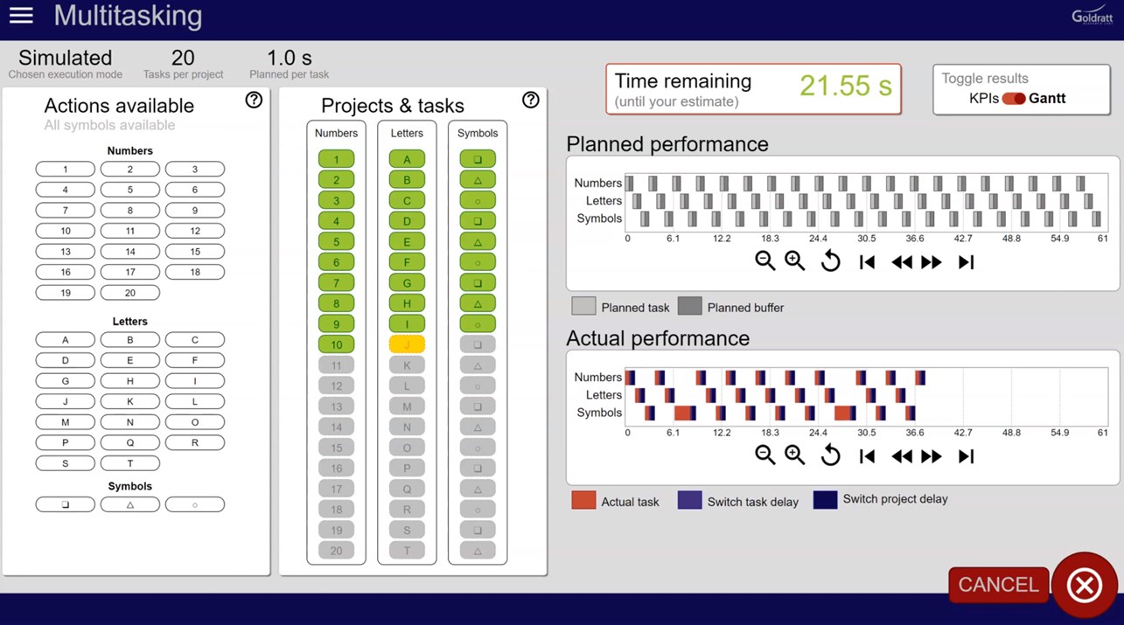Skip to end of Planned performance chart
Screen dimensions: 1124x625
966,261
